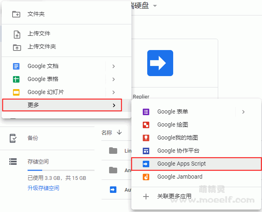The image size is (262, 212).
Task: Select Google 协作平台 in submenu
Action: pos(196,151)
